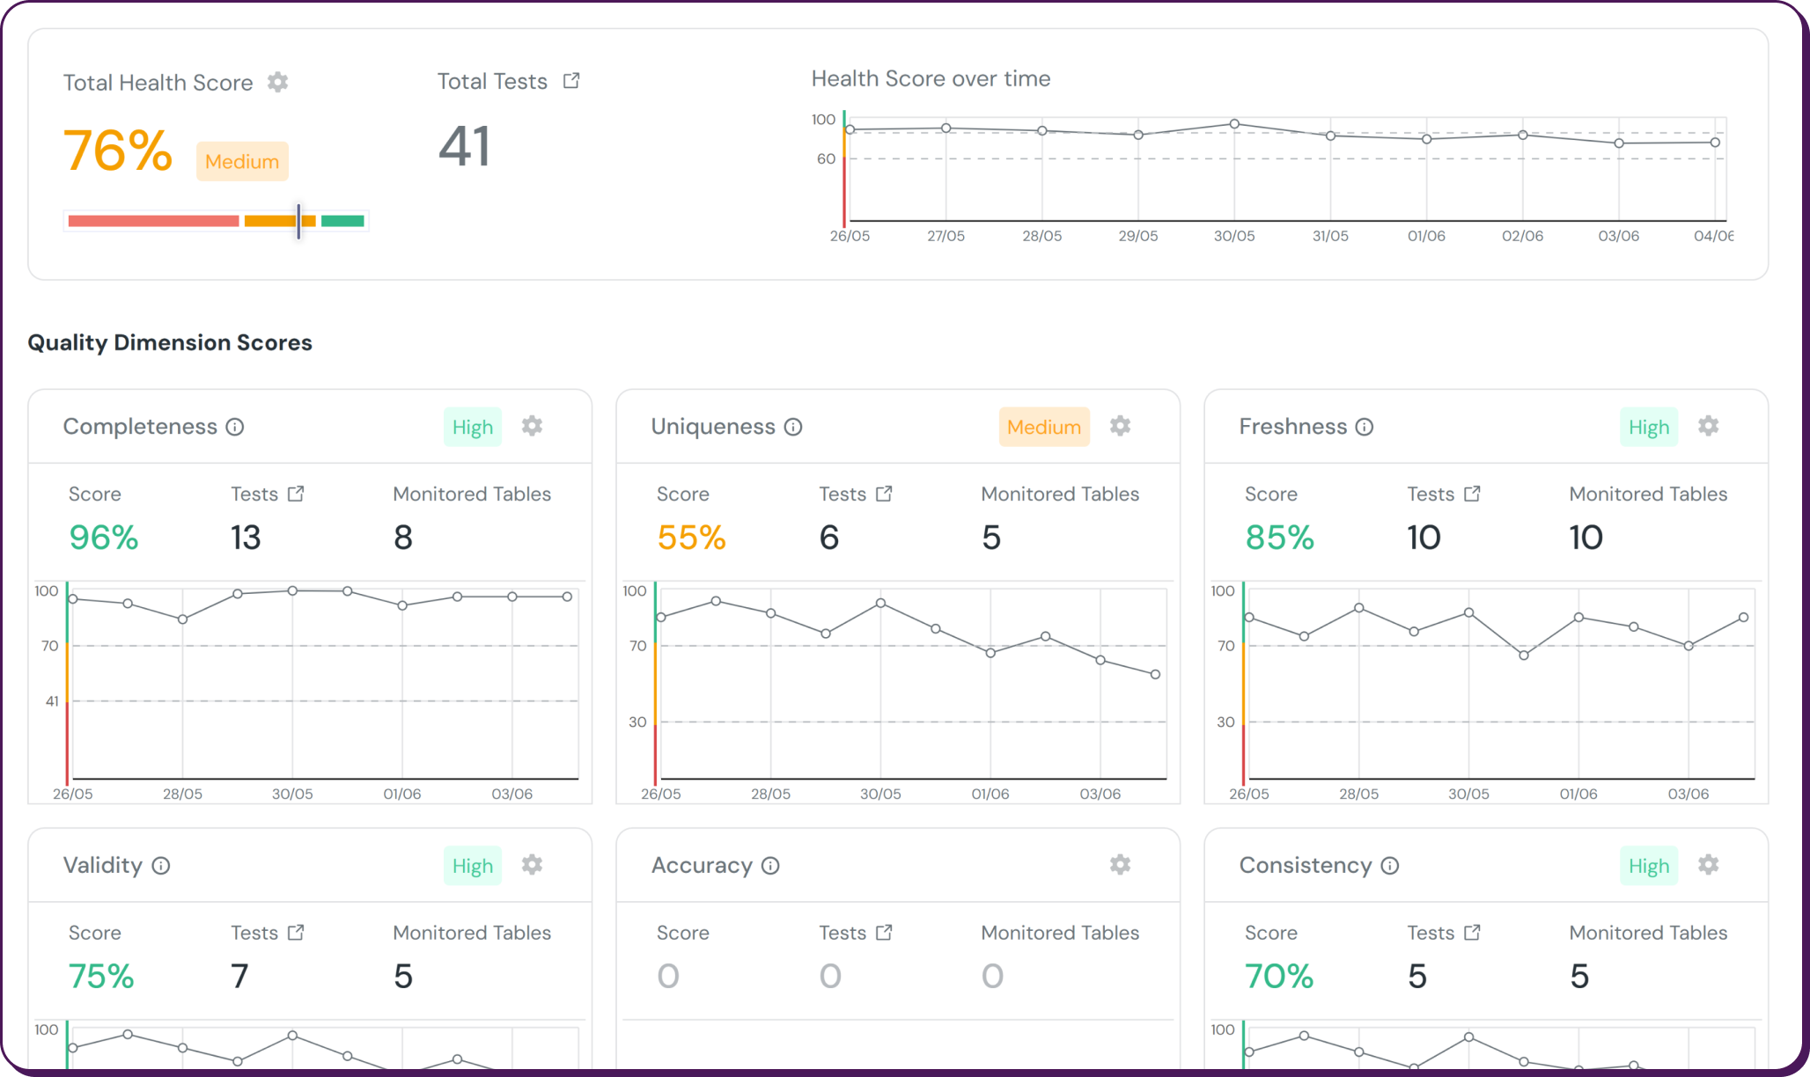The image size is (1810, 1077).
Task: Click Freshness info icon
Action: (1365, 427)
